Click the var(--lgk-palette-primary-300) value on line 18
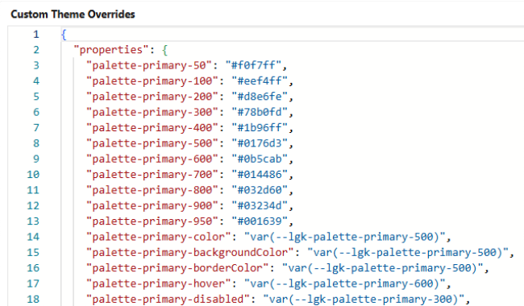Screen dimensions: 524x306 click(364, 300)
